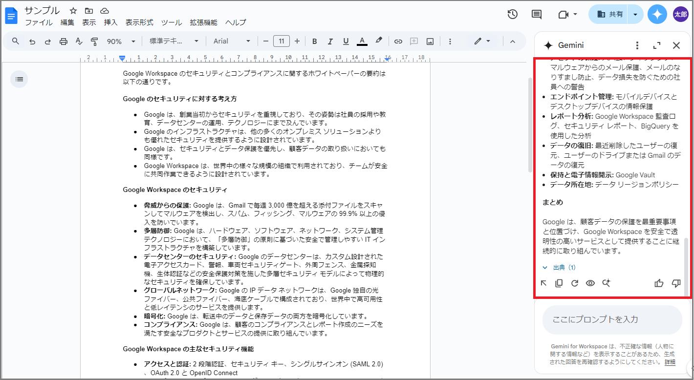Toggle italic formatting

click(x=330, y=42)
